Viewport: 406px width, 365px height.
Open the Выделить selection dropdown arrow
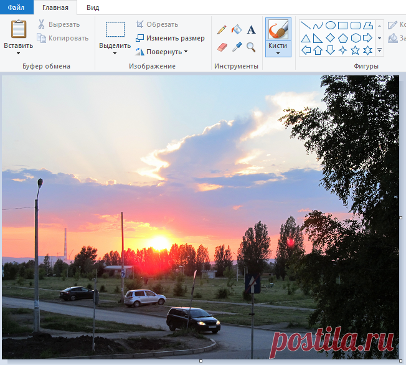pos(115,53)
